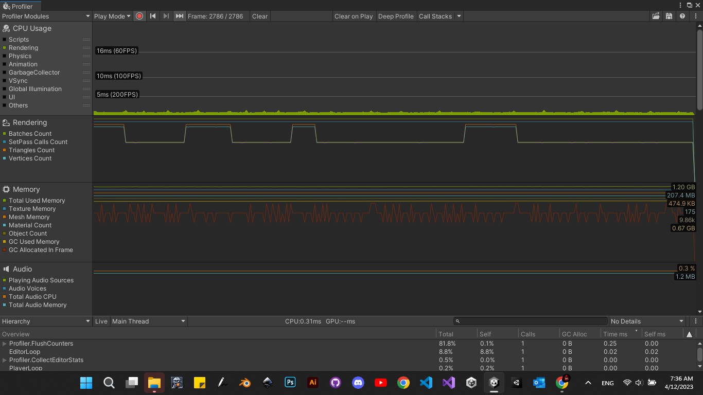
Task: Sort by the Calls column header
Action: (x=539, y=334)
